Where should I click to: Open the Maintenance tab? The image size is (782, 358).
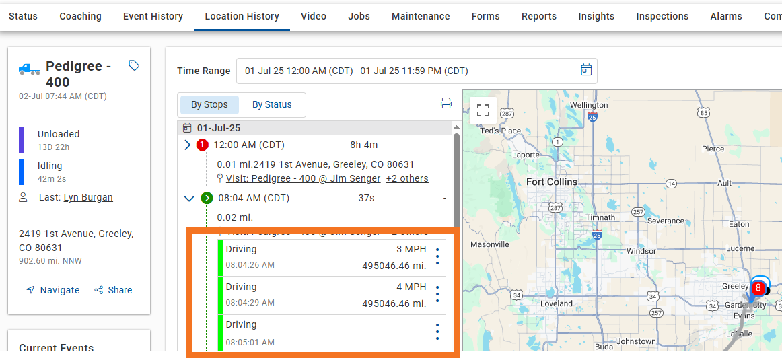pos(421,16)
